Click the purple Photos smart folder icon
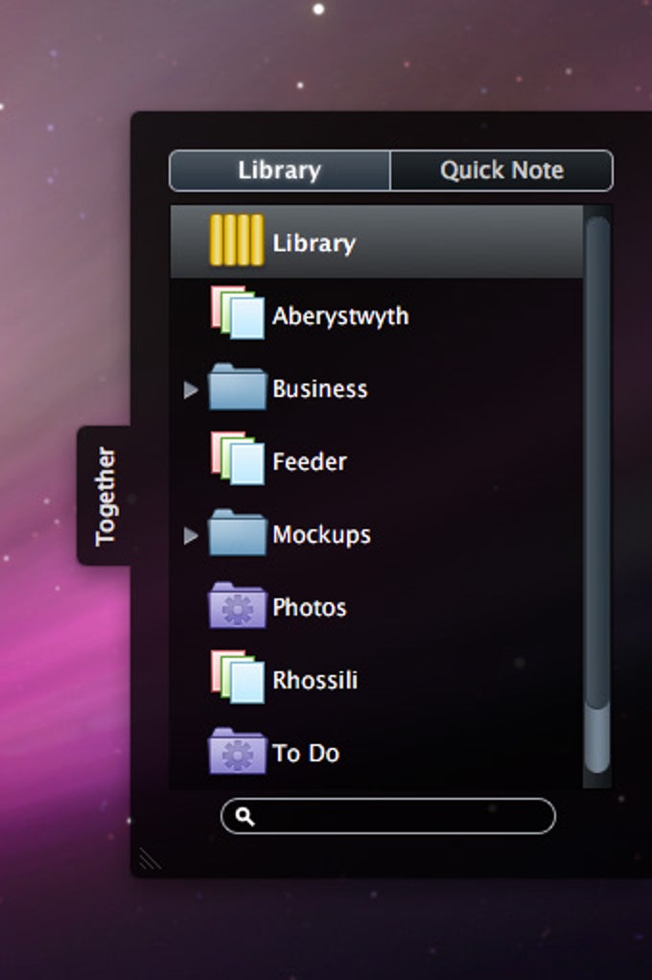 (x=237, y=605)
